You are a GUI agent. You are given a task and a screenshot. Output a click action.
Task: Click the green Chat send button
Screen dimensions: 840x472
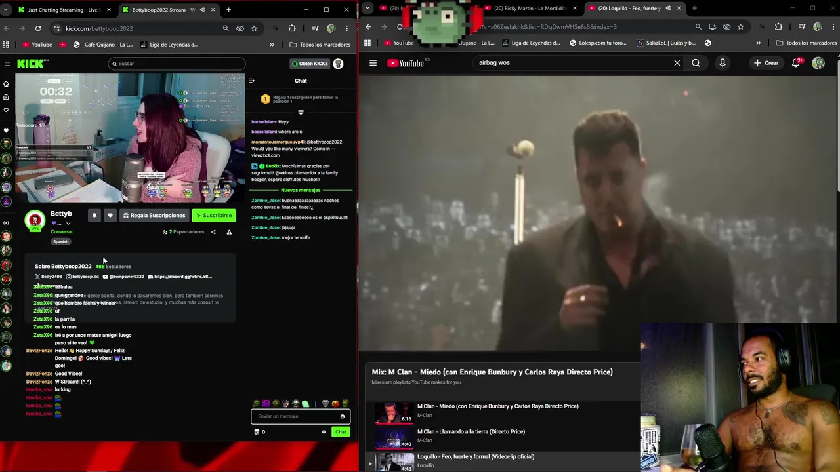tap(341, 432)
